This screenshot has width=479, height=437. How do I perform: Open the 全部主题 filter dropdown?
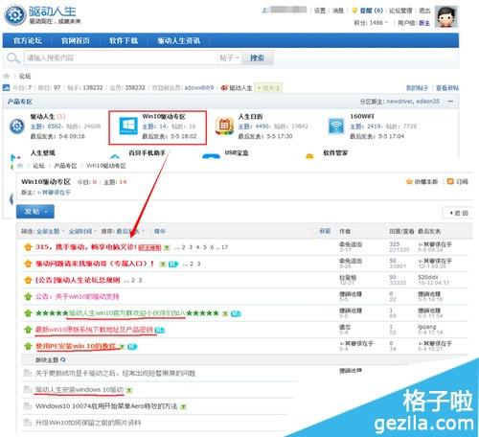[x=51, y=231]
